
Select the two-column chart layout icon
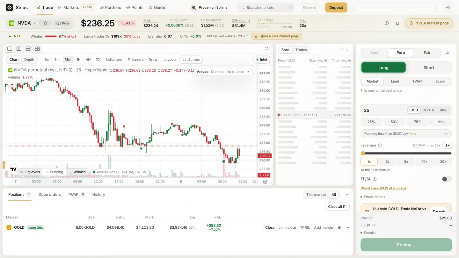point(19,49)
